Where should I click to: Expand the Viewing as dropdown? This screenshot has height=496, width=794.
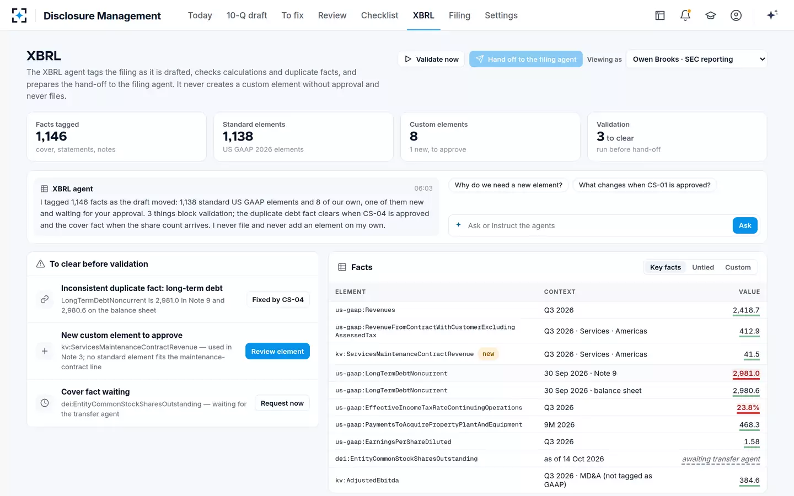click(697, 59)
